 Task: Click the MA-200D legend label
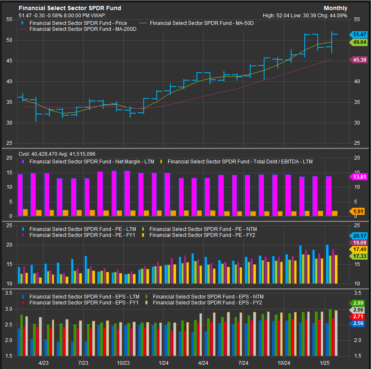coord(83,29)
